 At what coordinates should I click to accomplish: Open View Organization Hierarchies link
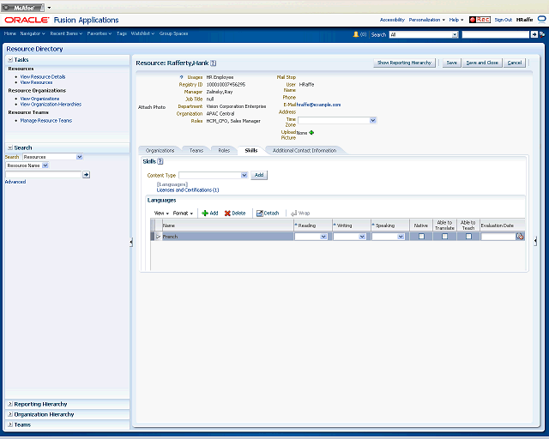(51, 105)
